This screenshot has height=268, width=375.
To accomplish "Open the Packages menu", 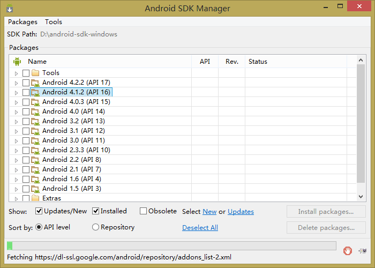I will [22, 22].
